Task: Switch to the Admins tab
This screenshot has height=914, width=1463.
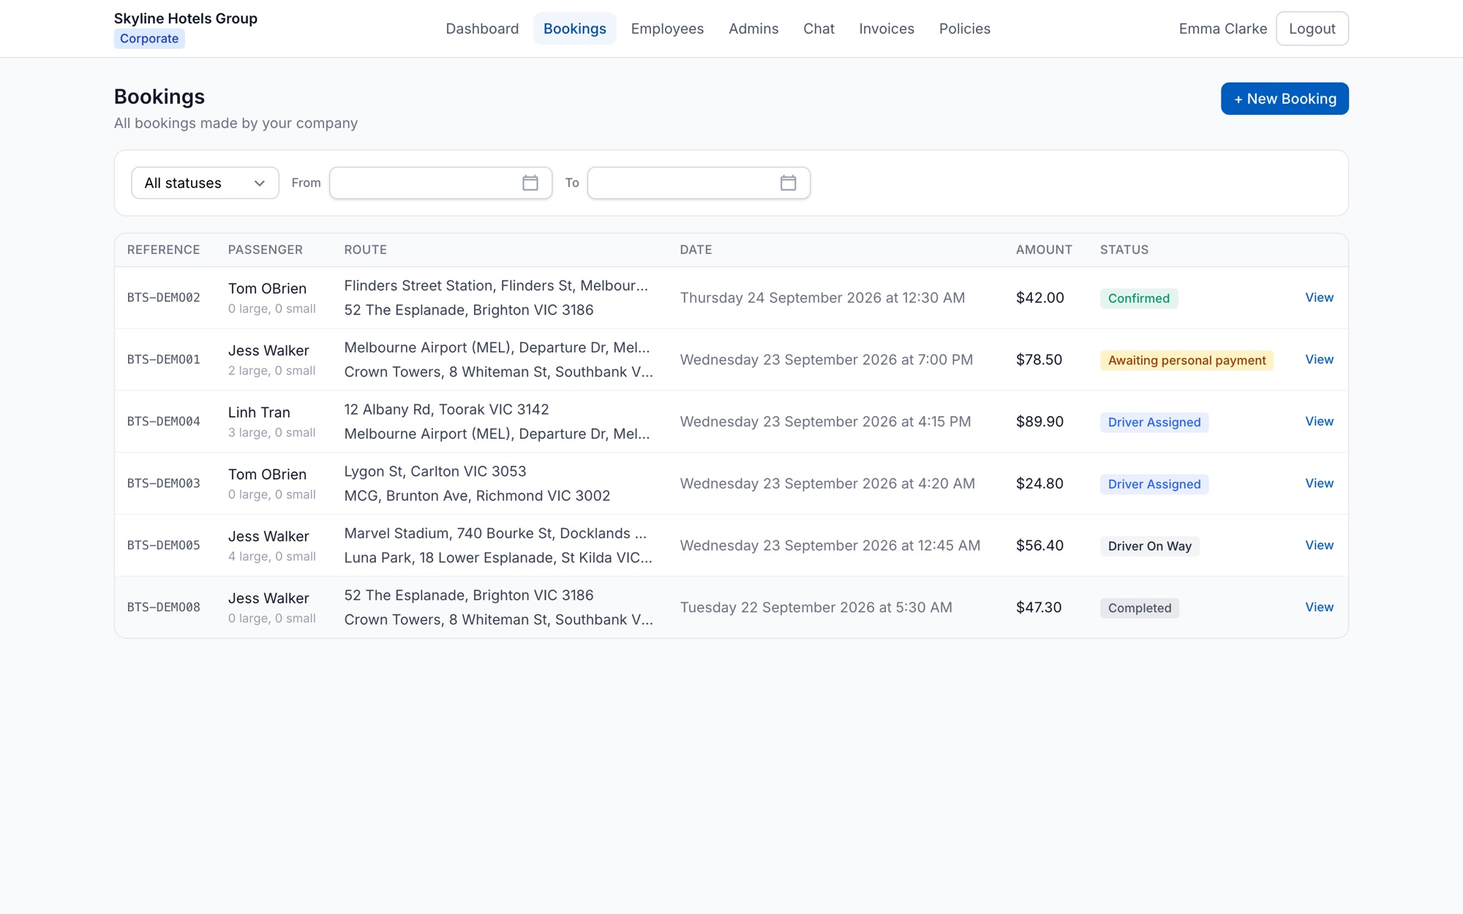Action: tap(753, 29)
